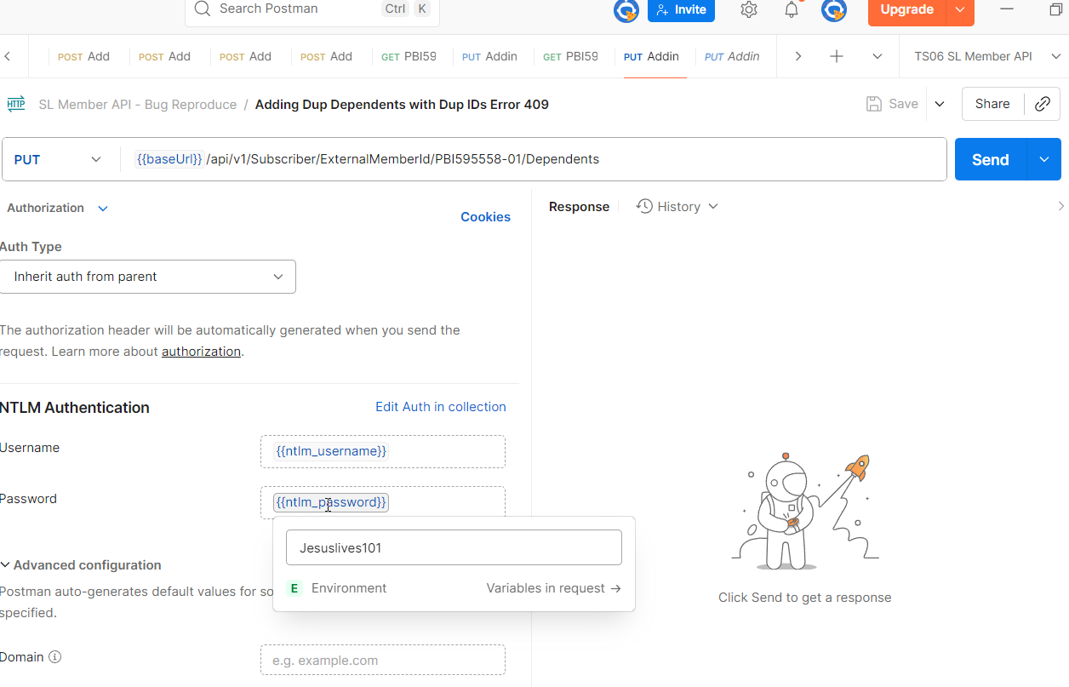Open the PUT method dropdown
Image resolution: width=1069 pixels, height=687 pixels.
(x=60, y=159)
